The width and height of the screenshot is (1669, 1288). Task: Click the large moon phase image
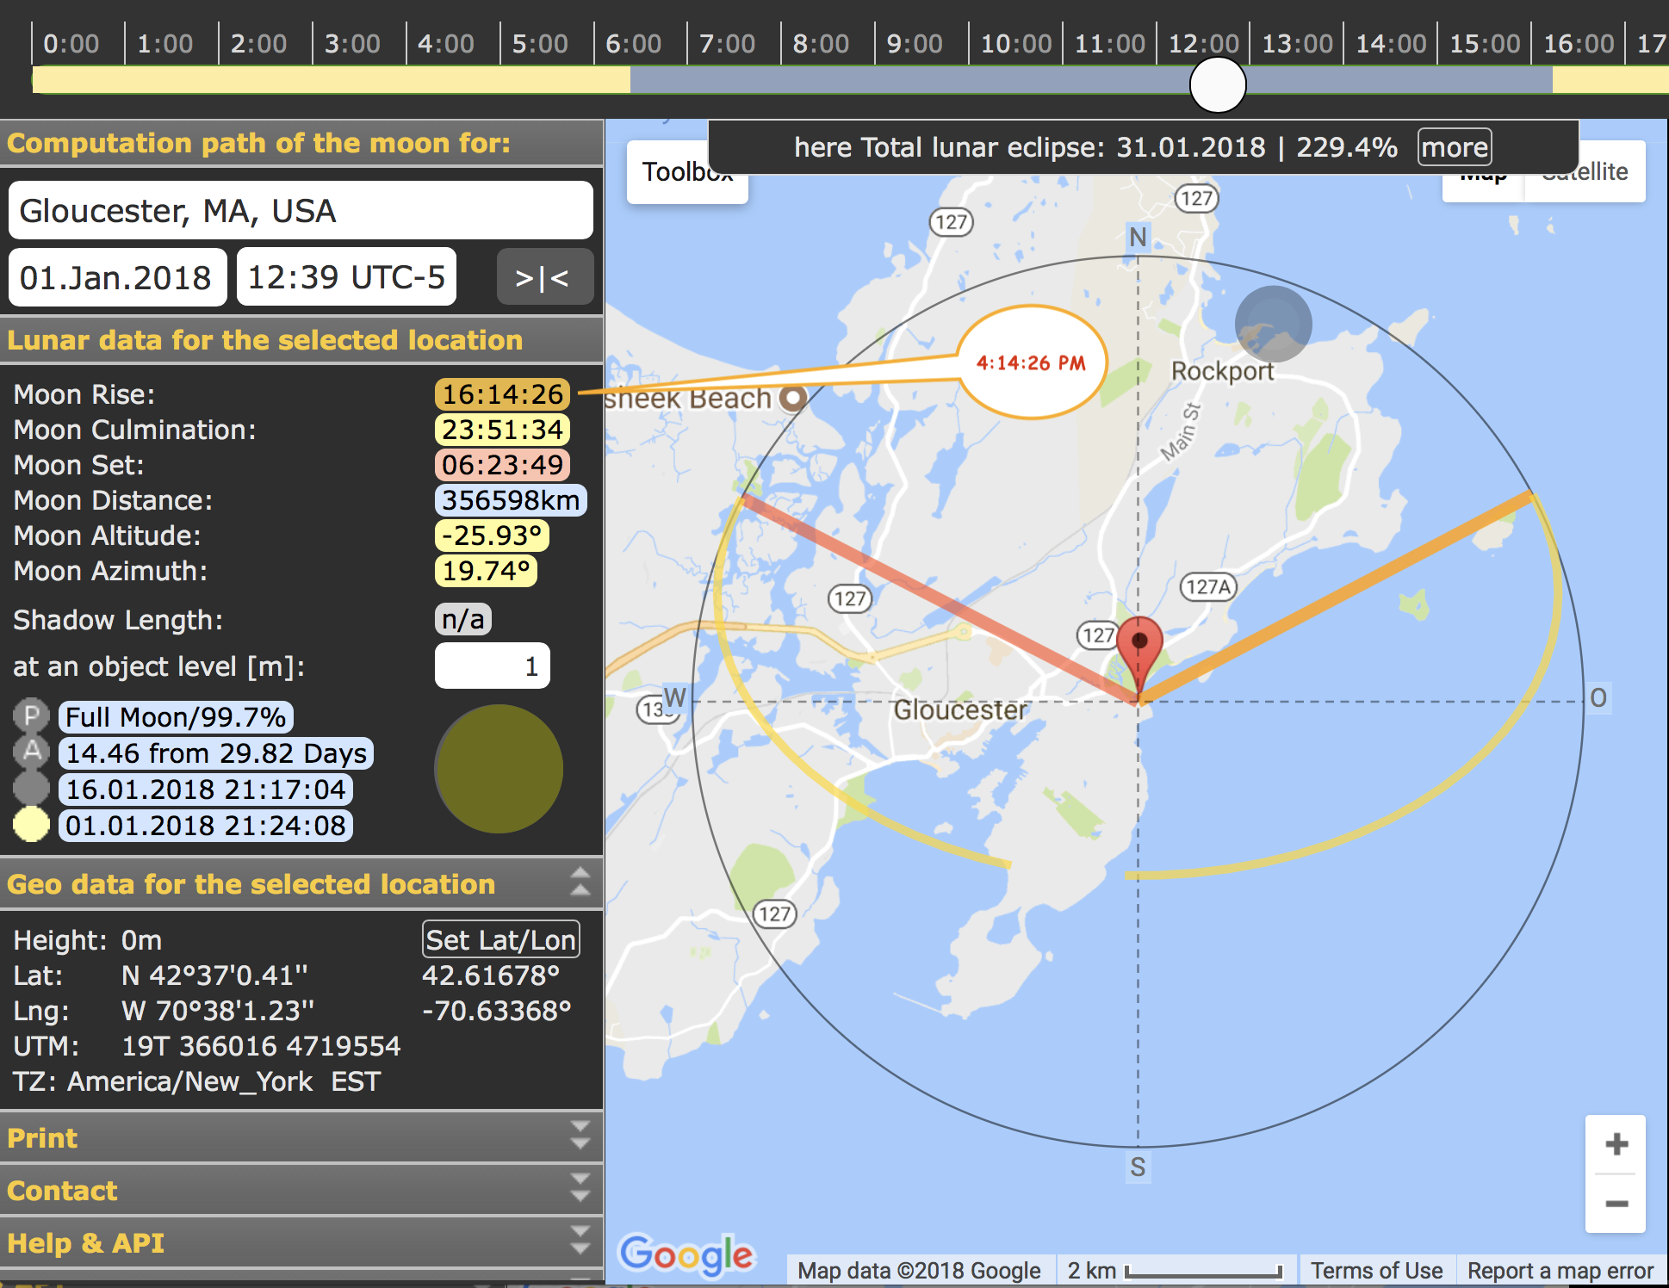(499, 769)
